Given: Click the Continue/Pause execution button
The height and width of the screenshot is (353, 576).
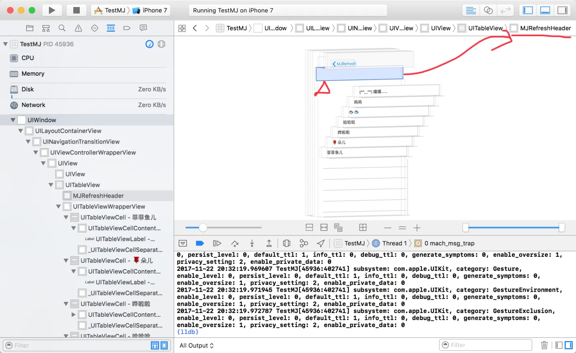Looking at the screenshot, I should (x=217, y=243).
